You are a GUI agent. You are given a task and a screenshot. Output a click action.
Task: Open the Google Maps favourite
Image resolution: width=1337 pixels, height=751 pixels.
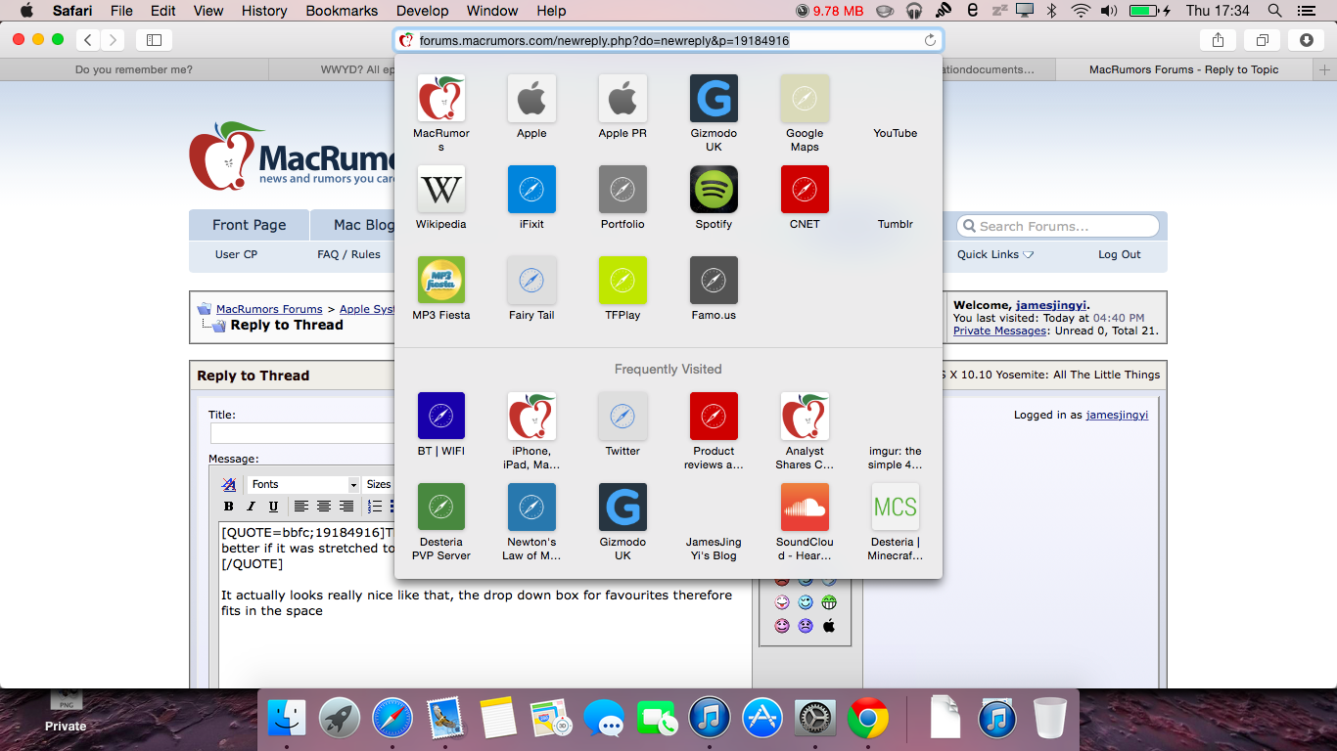(805, 99)
